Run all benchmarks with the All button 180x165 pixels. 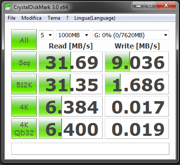[24, 39]
